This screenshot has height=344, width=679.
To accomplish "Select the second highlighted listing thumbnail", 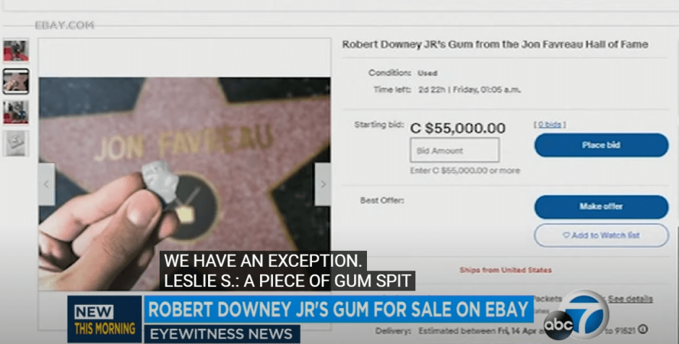I will pyautogui.click(x=16, y=81).
